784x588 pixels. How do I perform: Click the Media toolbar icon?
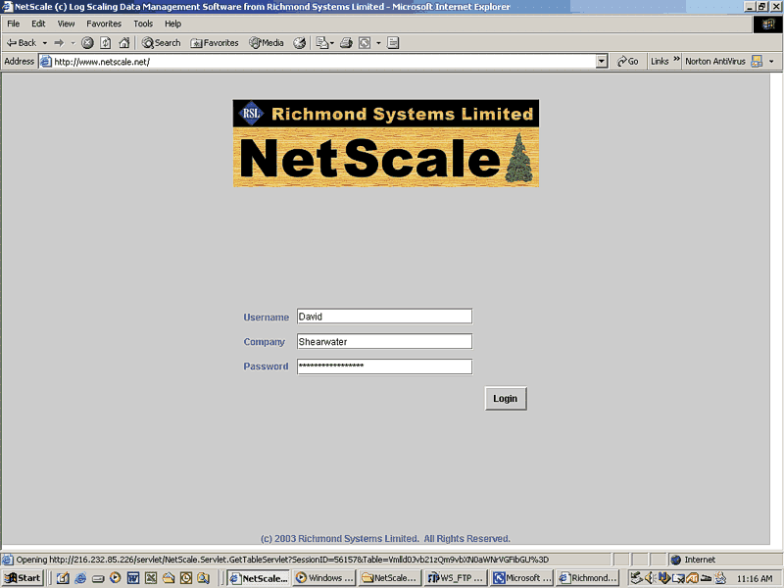(263, 42)
